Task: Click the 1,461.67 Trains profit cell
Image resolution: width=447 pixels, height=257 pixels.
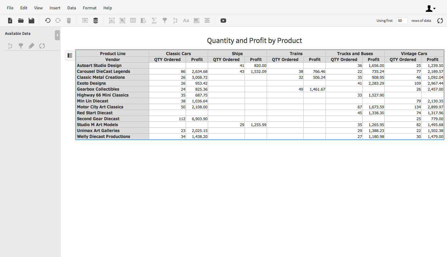Action: [315, 89]
